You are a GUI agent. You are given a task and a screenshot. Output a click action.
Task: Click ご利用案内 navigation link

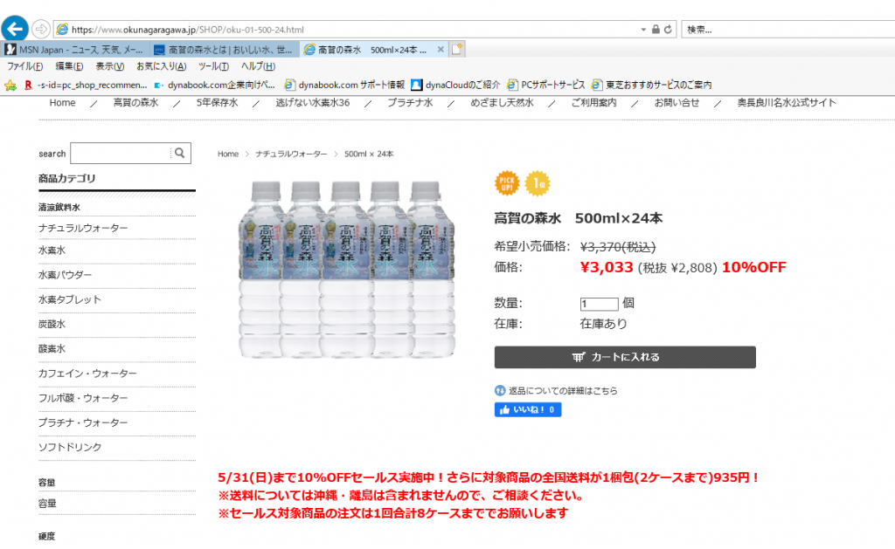pos(593,103)
